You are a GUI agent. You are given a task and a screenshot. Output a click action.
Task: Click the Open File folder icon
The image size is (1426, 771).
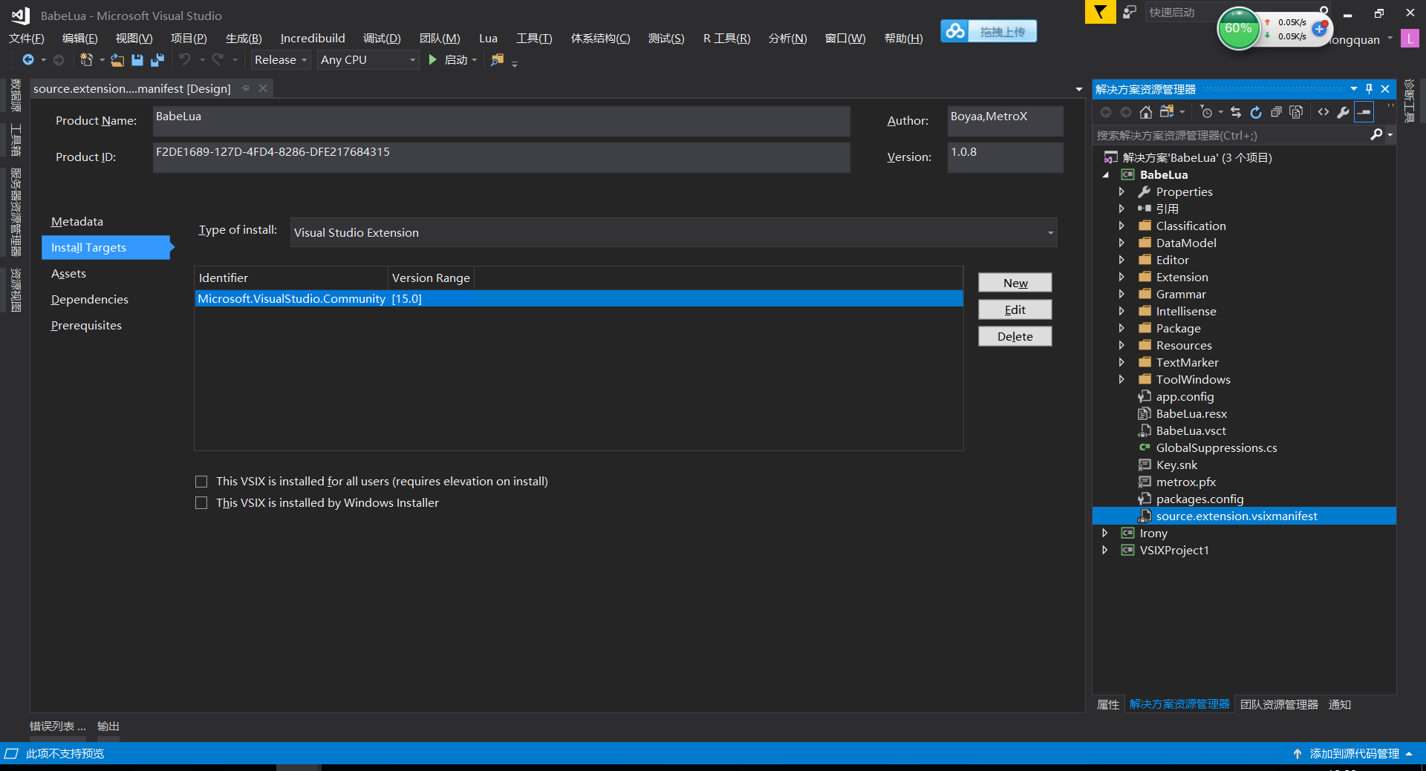pos(117,60)
